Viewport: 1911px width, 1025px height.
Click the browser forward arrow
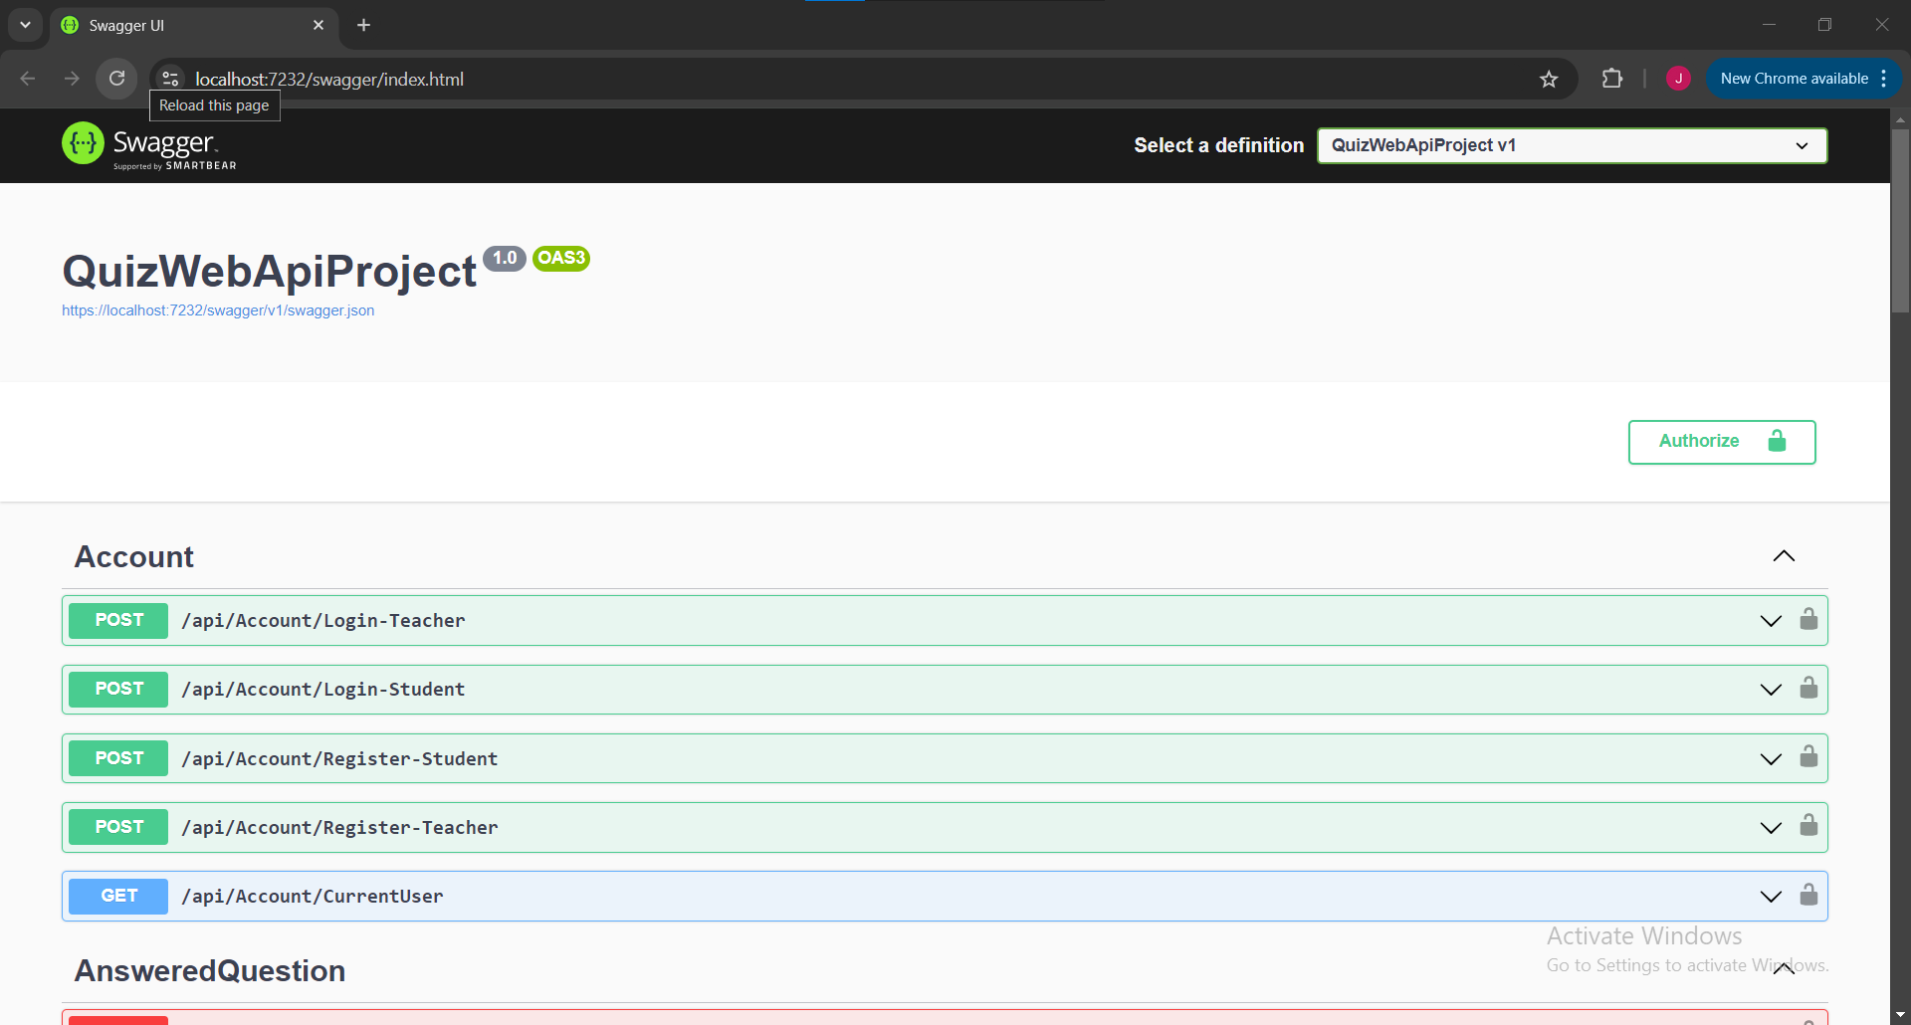pyautogui.click(x=71, y=79)
